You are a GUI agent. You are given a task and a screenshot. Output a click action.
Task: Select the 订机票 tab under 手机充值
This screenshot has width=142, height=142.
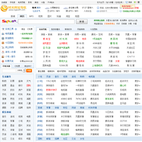(17, 66)
